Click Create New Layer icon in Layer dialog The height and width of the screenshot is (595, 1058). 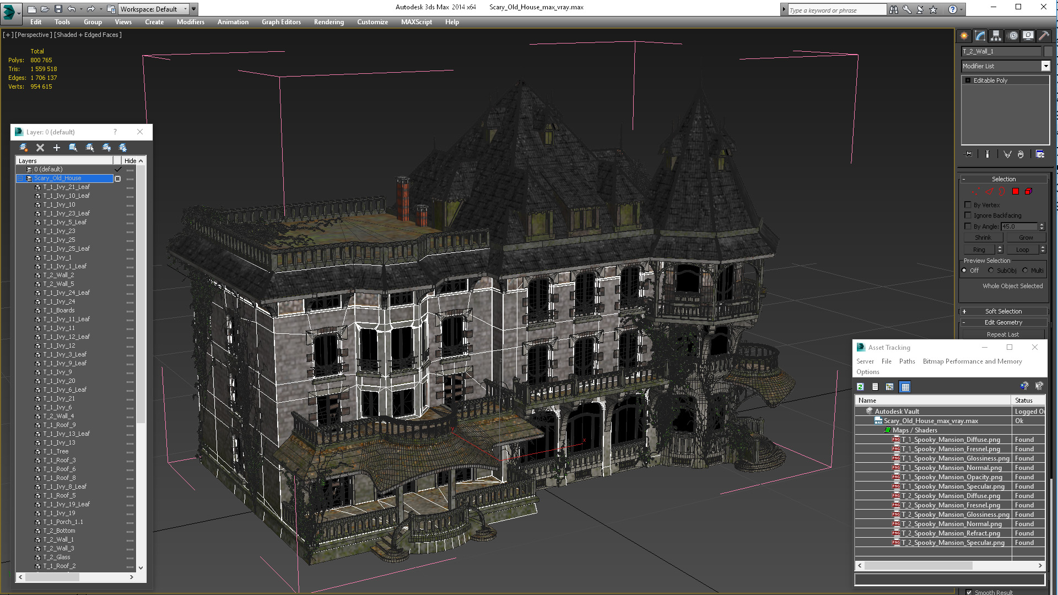click(x=24, y=148)
